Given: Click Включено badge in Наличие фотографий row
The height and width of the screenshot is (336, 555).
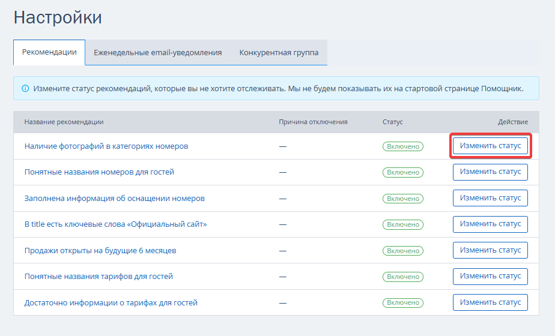Looking at the screenshot, I should tap(403, 146).
